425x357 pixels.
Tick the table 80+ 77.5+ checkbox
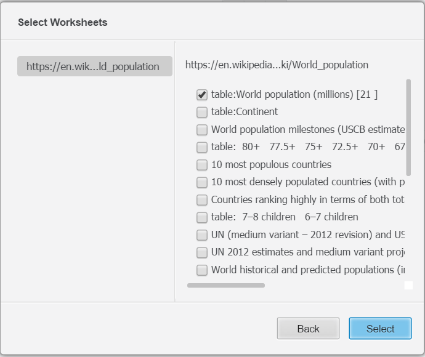click(x=201, y=147)
